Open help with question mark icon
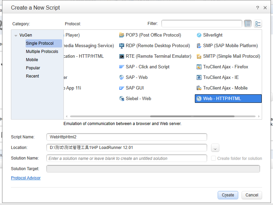This screenshot has width=273, height=205. pyautogui.click(x=258, y=8)
